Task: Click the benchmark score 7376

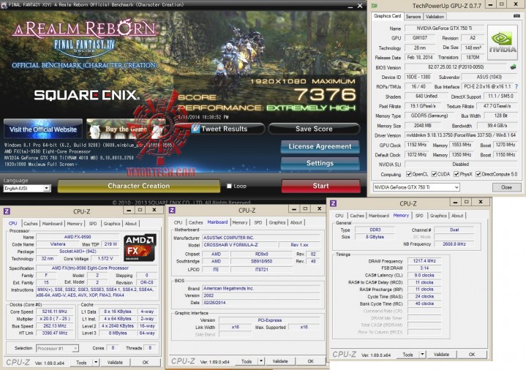Action: [x=326, y=94]
